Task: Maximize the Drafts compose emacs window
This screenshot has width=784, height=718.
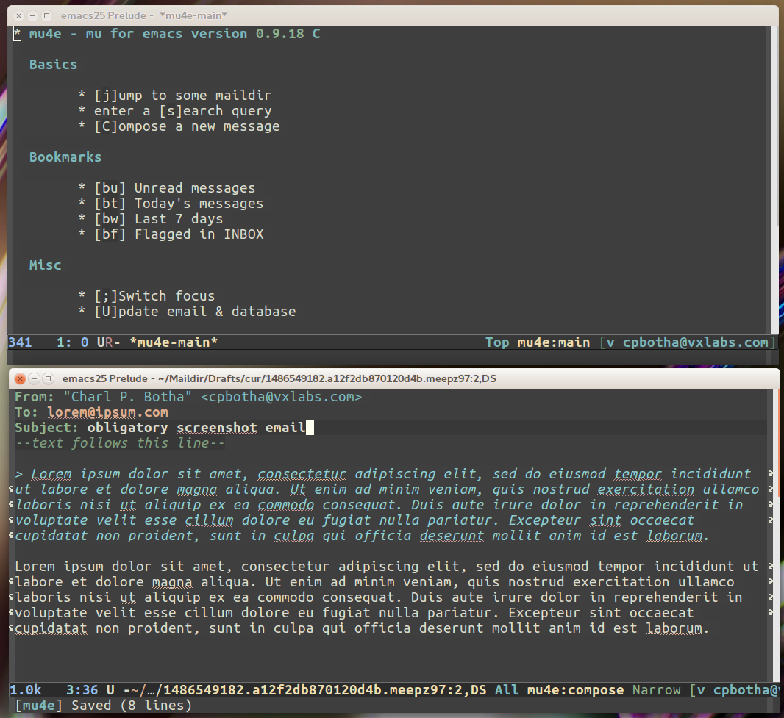Action: pyautogui.click(x=48, y=378)
